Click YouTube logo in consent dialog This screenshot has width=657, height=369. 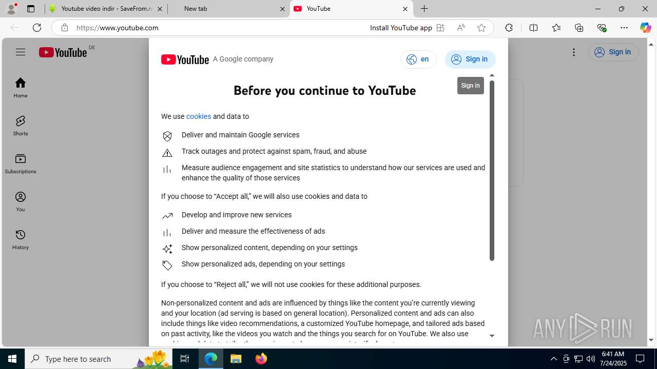[185, 59]
